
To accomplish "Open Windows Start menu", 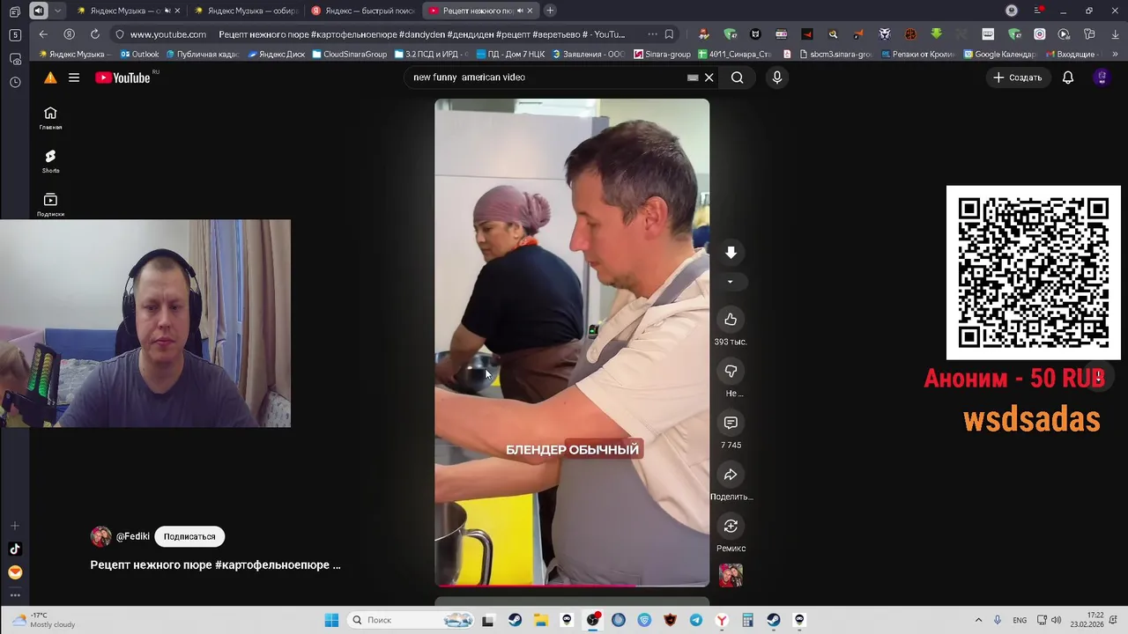I will 331,620.
